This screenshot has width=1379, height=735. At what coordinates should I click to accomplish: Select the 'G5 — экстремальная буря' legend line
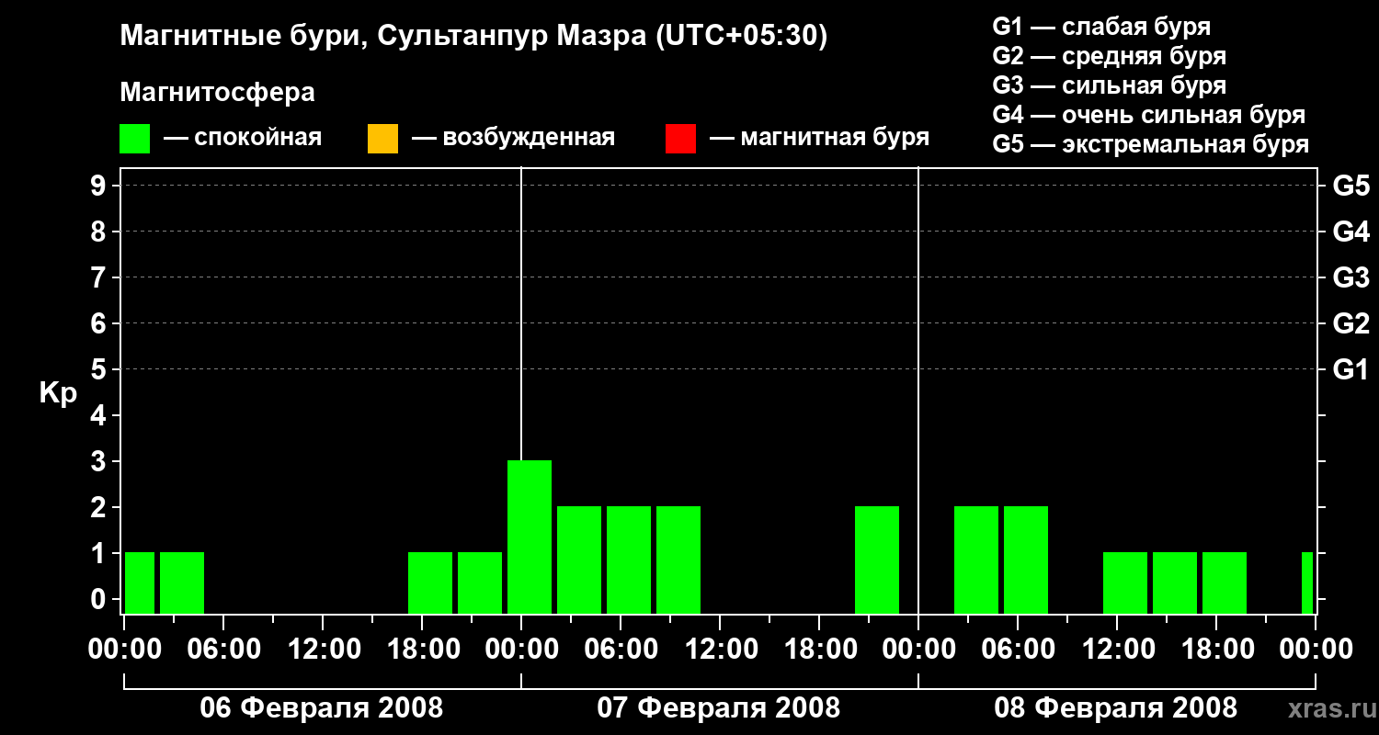pos(1151,144)
